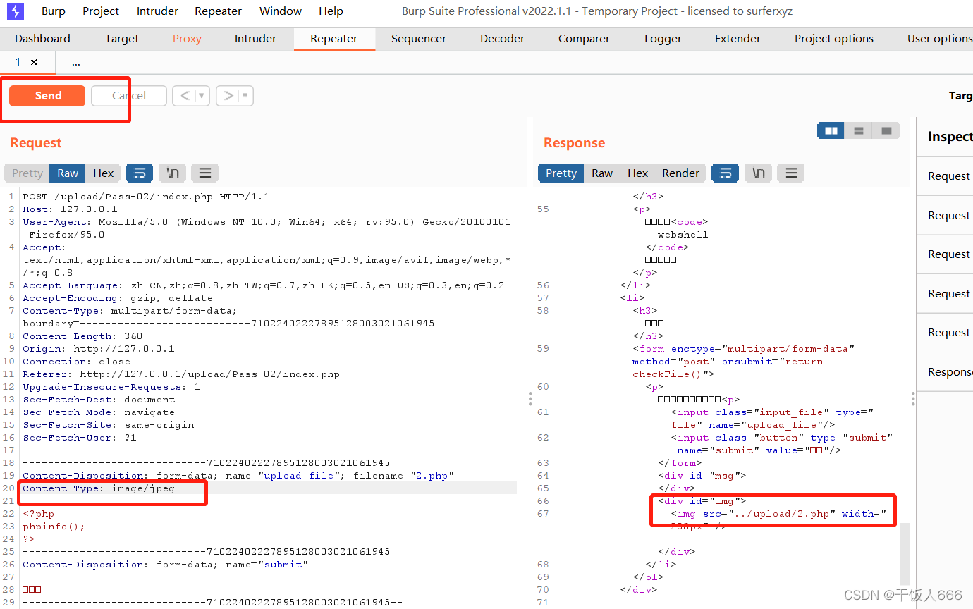The height and width of the screenshot is (609, 973).
Task: Click filename="2.php" in request body
Action: pyautogui.click(x=403, y=475)
